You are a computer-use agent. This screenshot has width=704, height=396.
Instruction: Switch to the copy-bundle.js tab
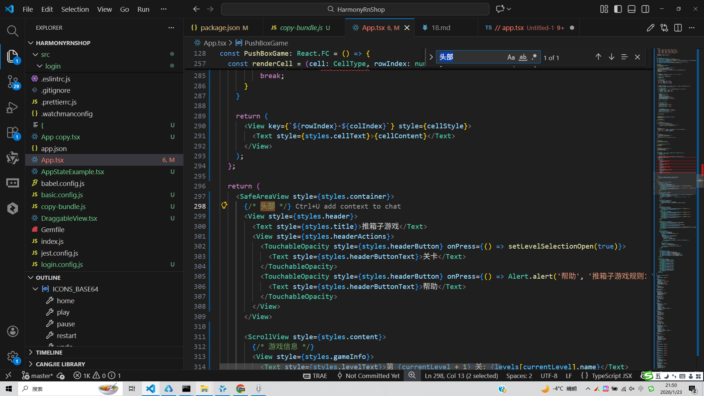301,28
